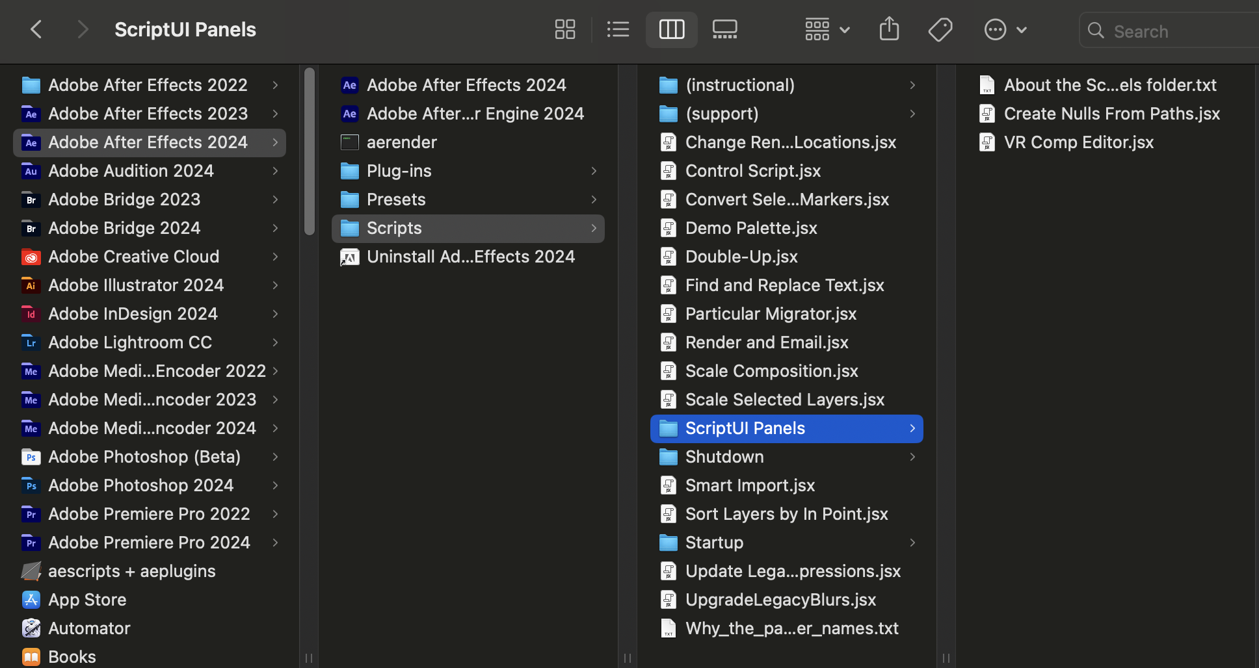
Task: Select the aerender item
Action: (x=401, y=142)
